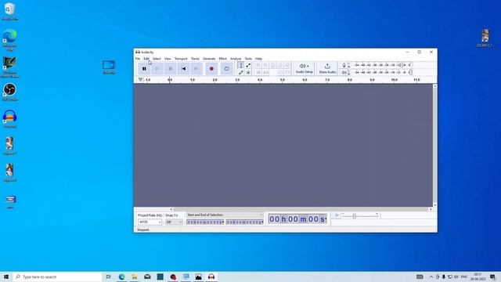Click the Zoom In icon

258,65
